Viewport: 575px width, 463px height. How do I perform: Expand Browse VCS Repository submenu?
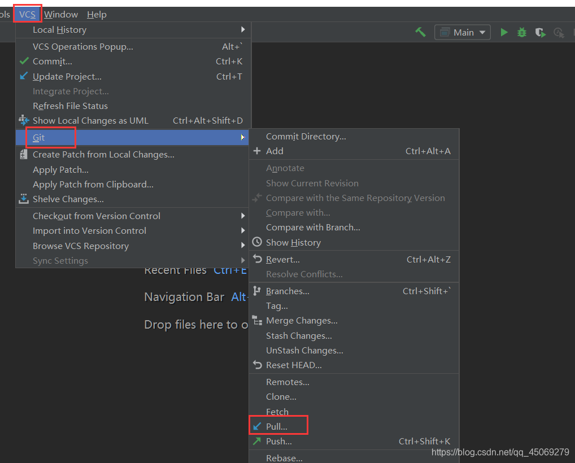pos(133,246)
